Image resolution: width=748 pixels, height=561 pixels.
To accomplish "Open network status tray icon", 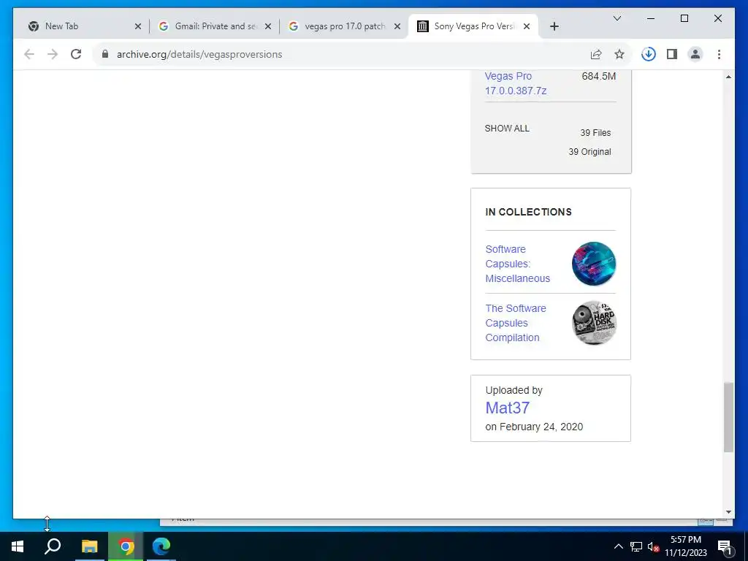I will tap(636, 546).
